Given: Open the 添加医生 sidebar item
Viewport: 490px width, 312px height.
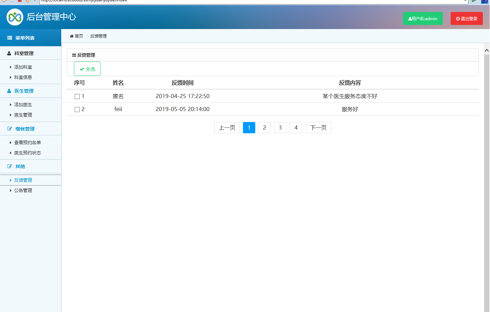Looking at the screenshot, I should click(23, 105).
